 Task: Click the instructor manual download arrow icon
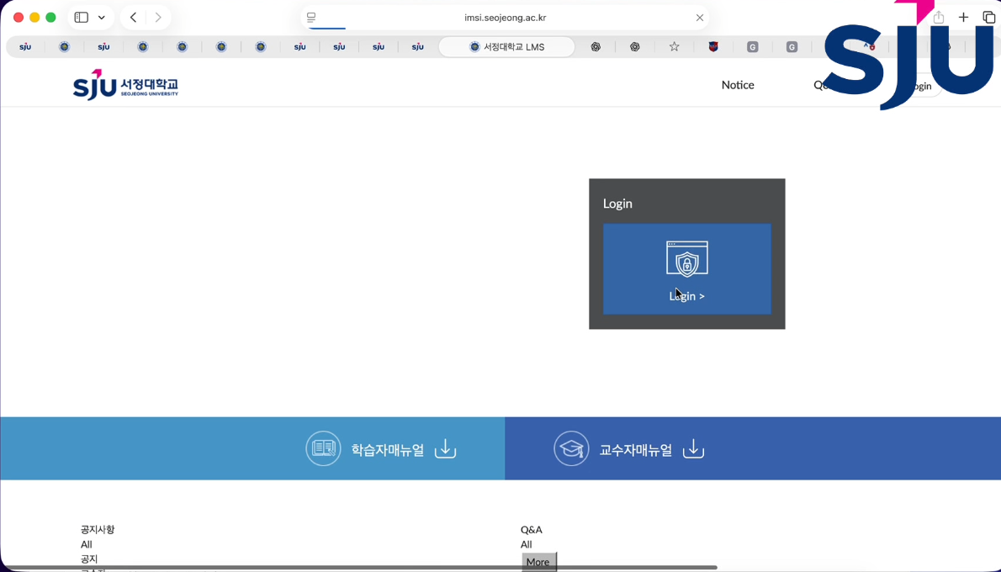693,449
